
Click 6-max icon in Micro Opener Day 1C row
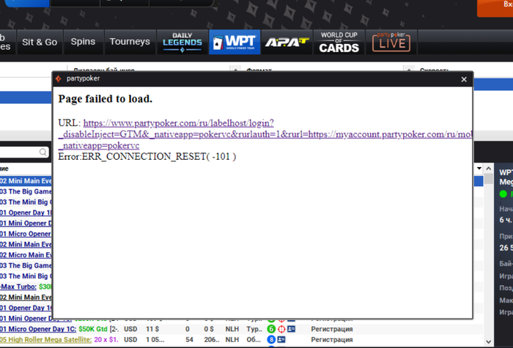(271, 329)
